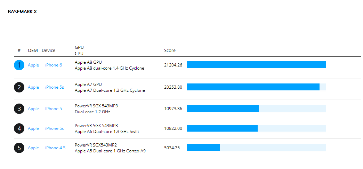The height and width of the screenshot is (169, 363).
Task: Click the # column header
Action: pos(19,50)
